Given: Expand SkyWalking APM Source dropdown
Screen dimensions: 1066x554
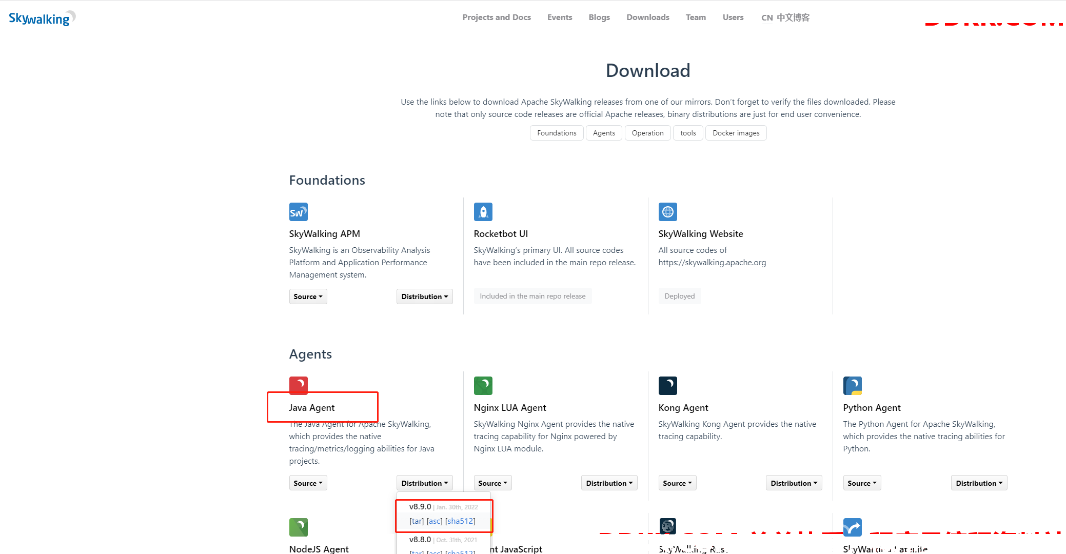Looking at the screenshot, I should pyautogui.click(x=308, y=296).
